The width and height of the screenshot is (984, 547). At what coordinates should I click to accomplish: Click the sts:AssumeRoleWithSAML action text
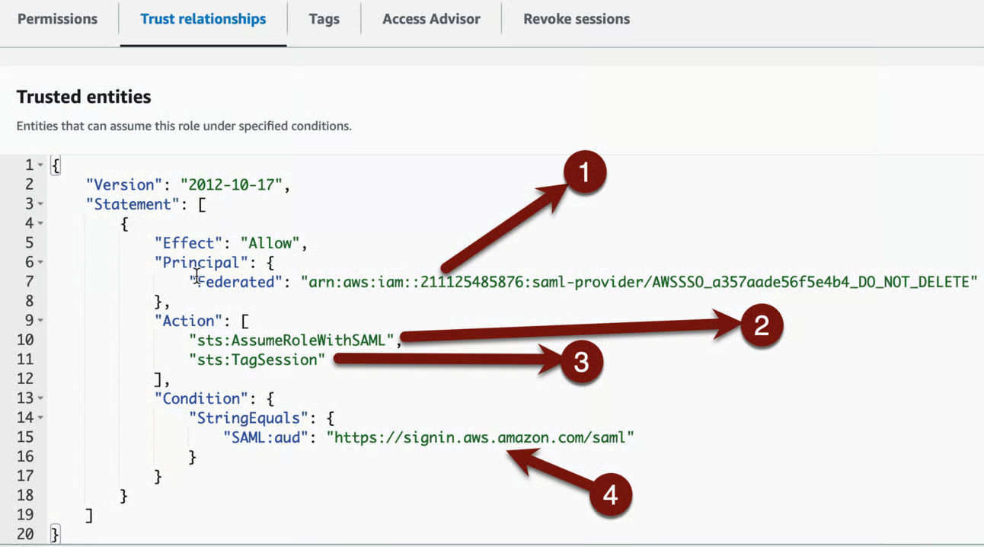point(292,340)
